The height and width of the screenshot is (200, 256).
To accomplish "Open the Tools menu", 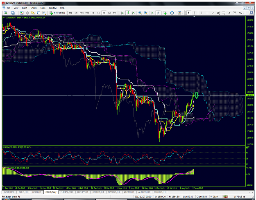I will tap(43, 8).
